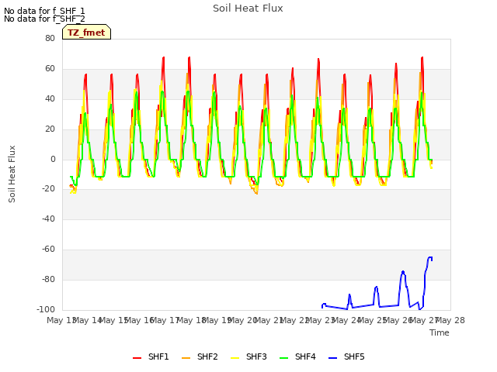This screenshot has height=372, width=497.
Task: Toggle the SHF3 series in legend
Action: pos(248,357)
